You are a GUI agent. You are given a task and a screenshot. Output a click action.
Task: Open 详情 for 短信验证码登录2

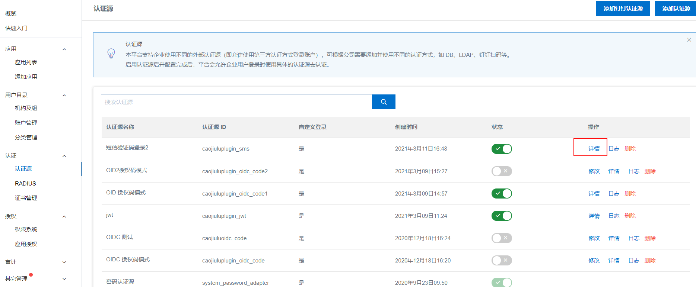594,149
